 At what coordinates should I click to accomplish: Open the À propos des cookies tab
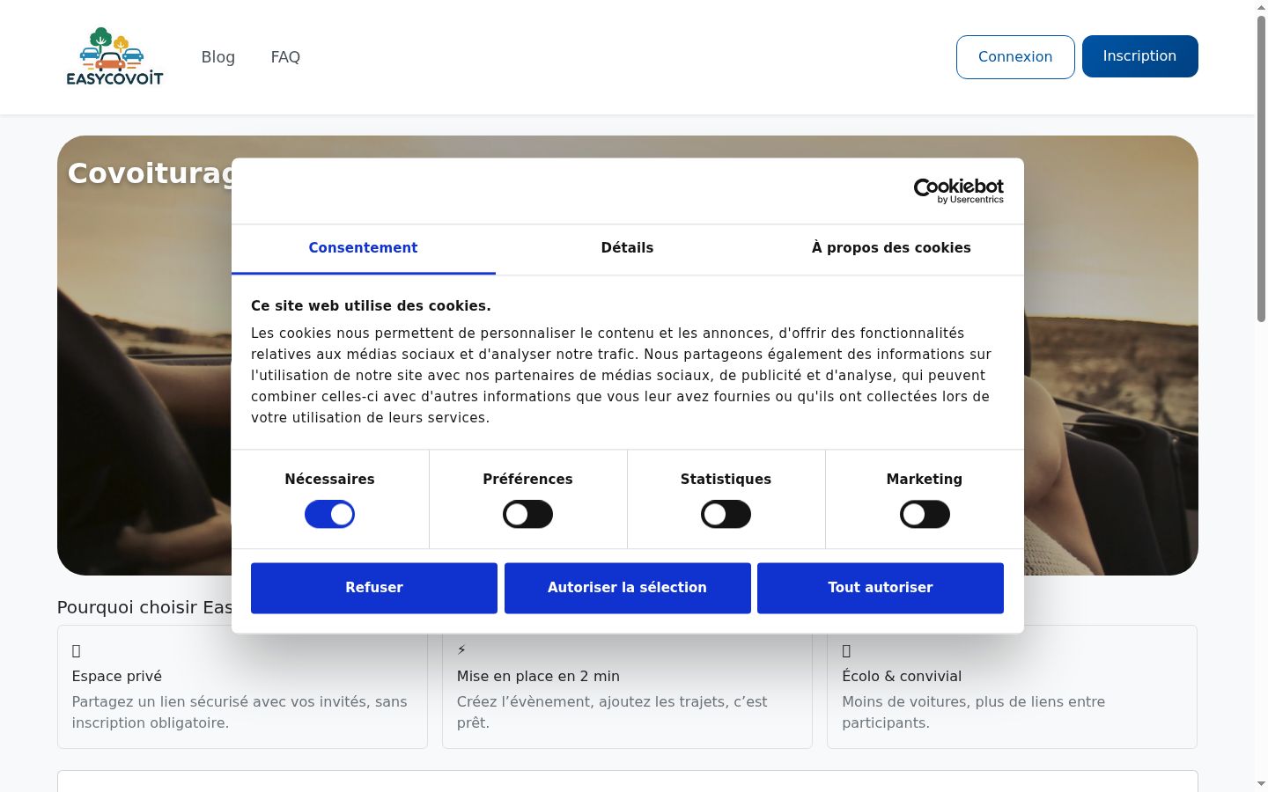pyautogui.click(x=891, y=248)
